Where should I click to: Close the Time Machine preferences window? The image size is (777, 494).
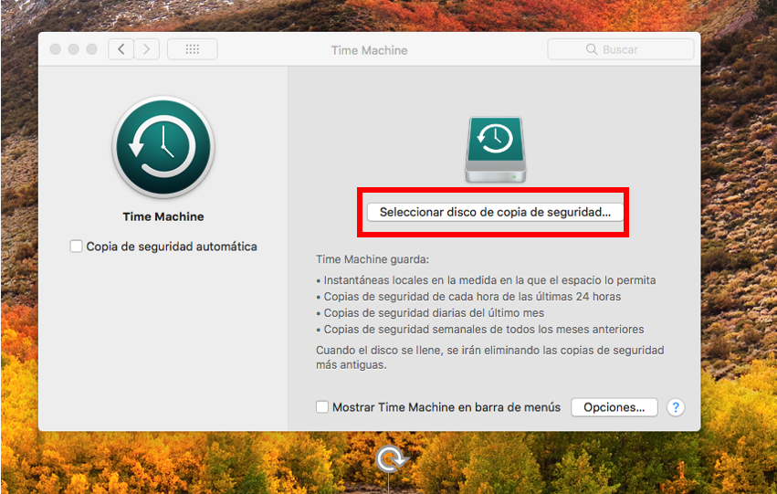tap(56, 49)
